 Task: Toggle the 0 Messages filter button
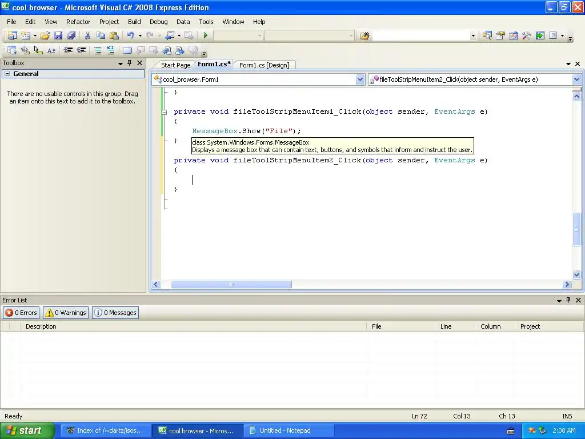click(115, 313)
